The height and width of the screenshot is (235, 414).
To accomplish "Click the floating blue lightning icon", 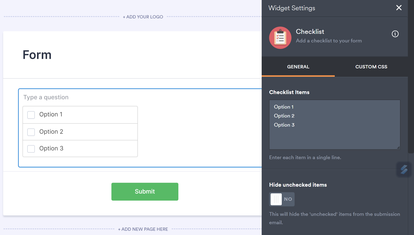I will pyautogui.click(x=404, y=170).
